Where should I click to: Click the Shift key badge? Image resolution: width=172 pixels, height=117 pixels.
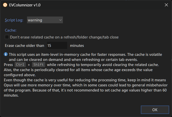coord(38,64)
